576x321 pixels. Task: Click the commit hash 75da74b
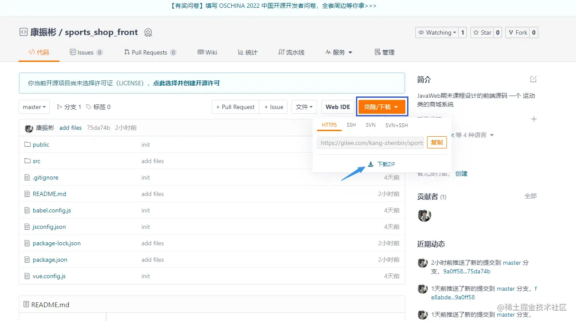pos(98,128)
